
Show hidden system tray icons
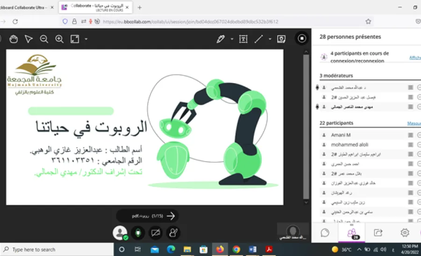(359, 249)
